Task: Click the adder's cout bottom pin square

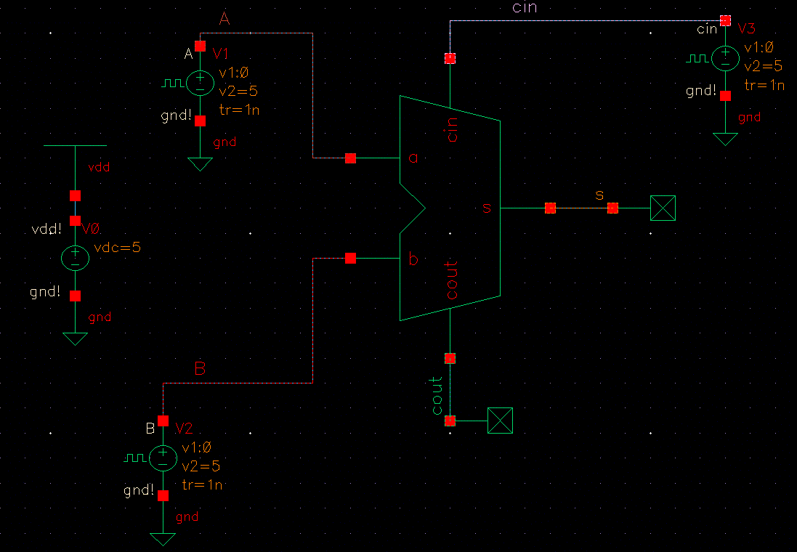Action: (x=450, y=358)
